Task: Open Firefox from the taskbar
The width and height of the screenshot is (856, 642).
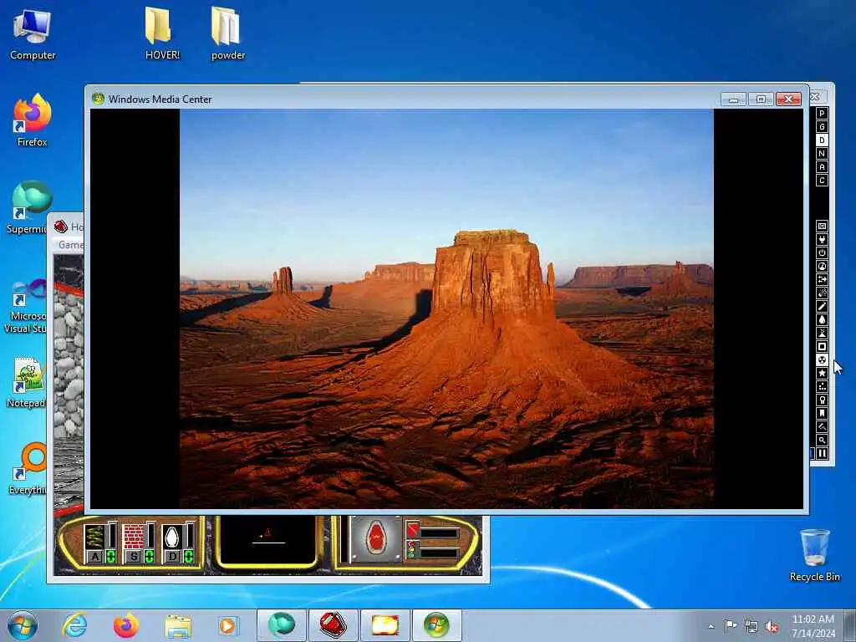Action: click(x=125, y=625)
